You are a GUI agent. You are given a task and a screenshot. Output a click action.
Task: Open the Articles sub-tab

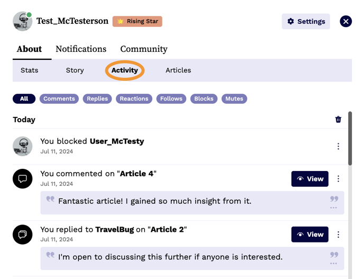pyautogui.click(x=178, y=70)
